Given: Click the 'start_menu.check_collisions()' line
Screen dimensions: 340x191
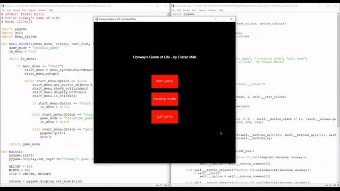Looking at the screenshot, I should pos(61,89).
